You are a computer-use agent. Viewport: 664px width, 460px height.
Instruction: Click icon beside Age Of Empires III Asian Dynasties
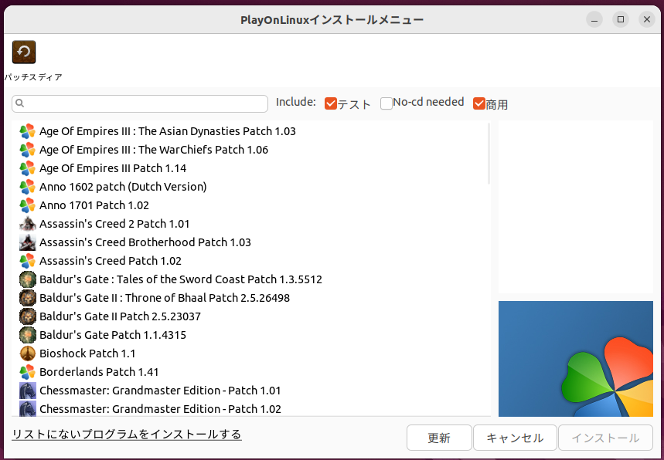pos(28,131)
